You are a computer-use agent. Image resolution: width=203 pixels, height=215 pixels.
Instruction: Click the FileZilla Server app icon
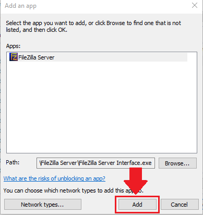point(14,57)
